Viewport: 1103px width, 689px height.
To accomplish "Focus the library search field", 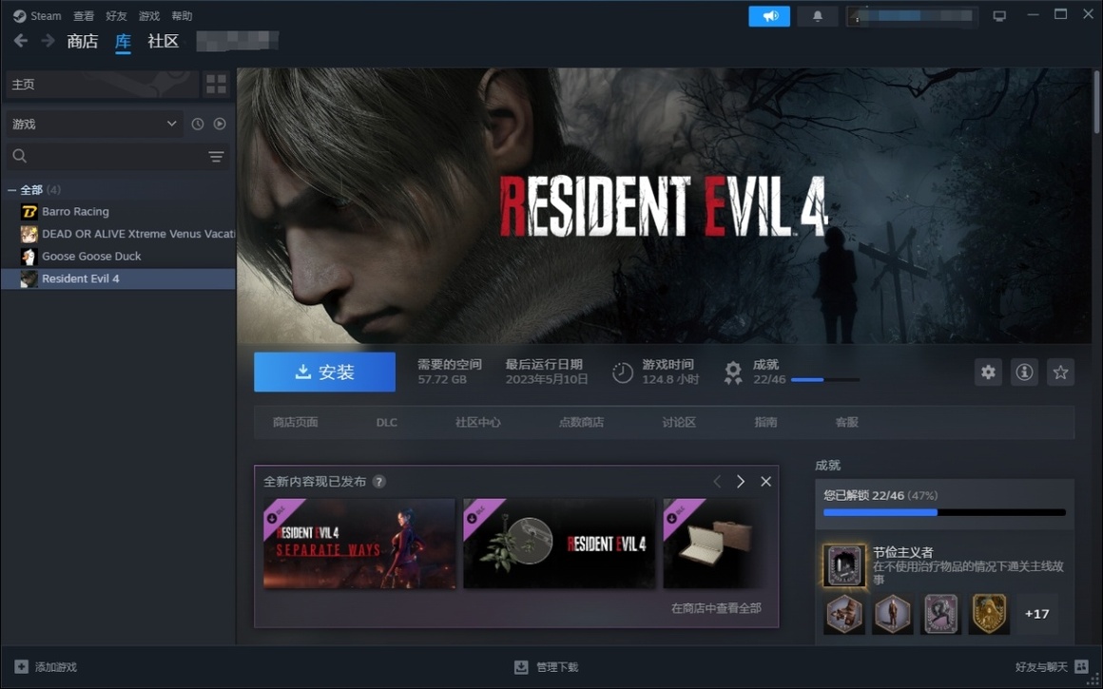I will tap(106, 156).
